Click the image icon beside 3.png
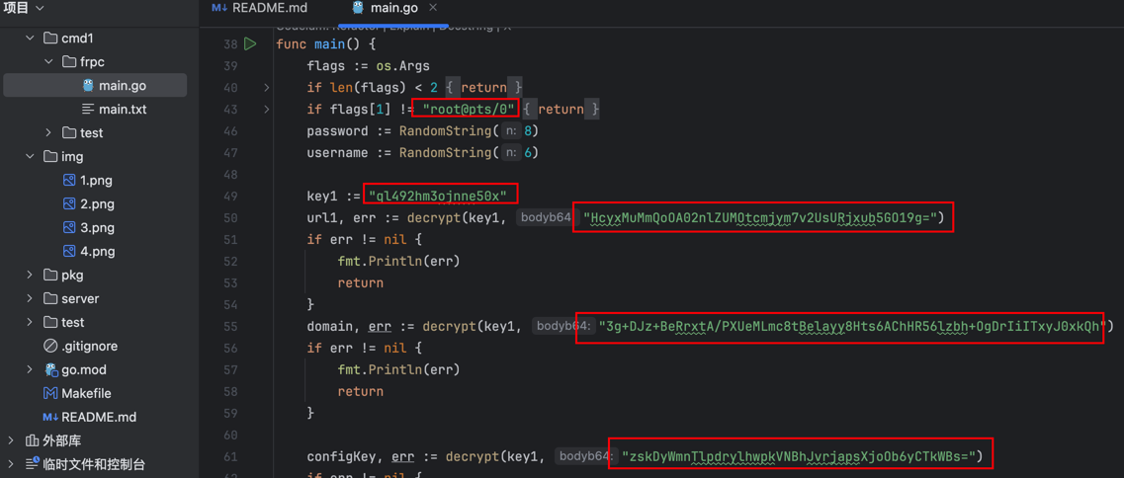 click(x=69, y=227)
